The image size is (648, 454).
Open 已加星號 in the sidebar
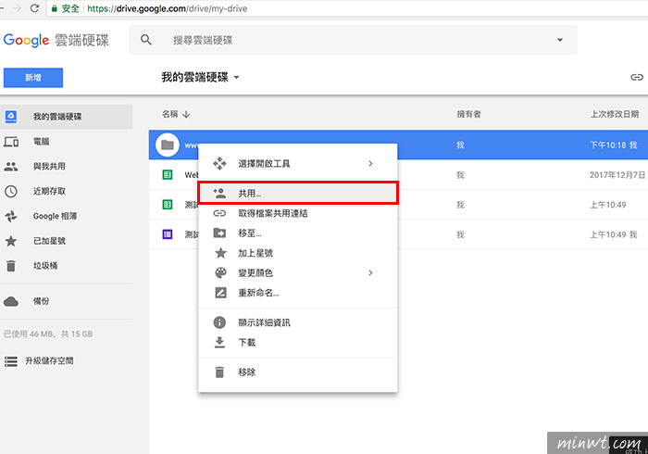pyautogui.click(x=49, y=241)
